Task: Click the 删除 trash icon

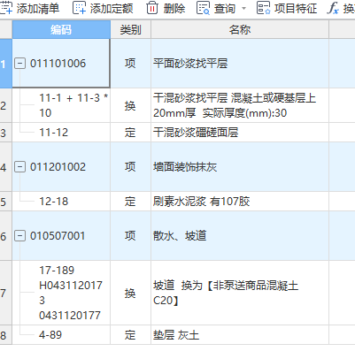Action: coord(152,8)
